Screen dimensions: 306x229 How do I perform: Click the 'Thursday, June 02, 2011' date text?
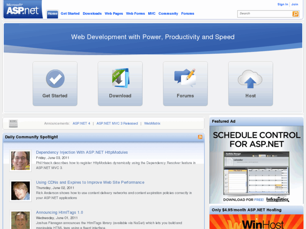pos(55,188)
